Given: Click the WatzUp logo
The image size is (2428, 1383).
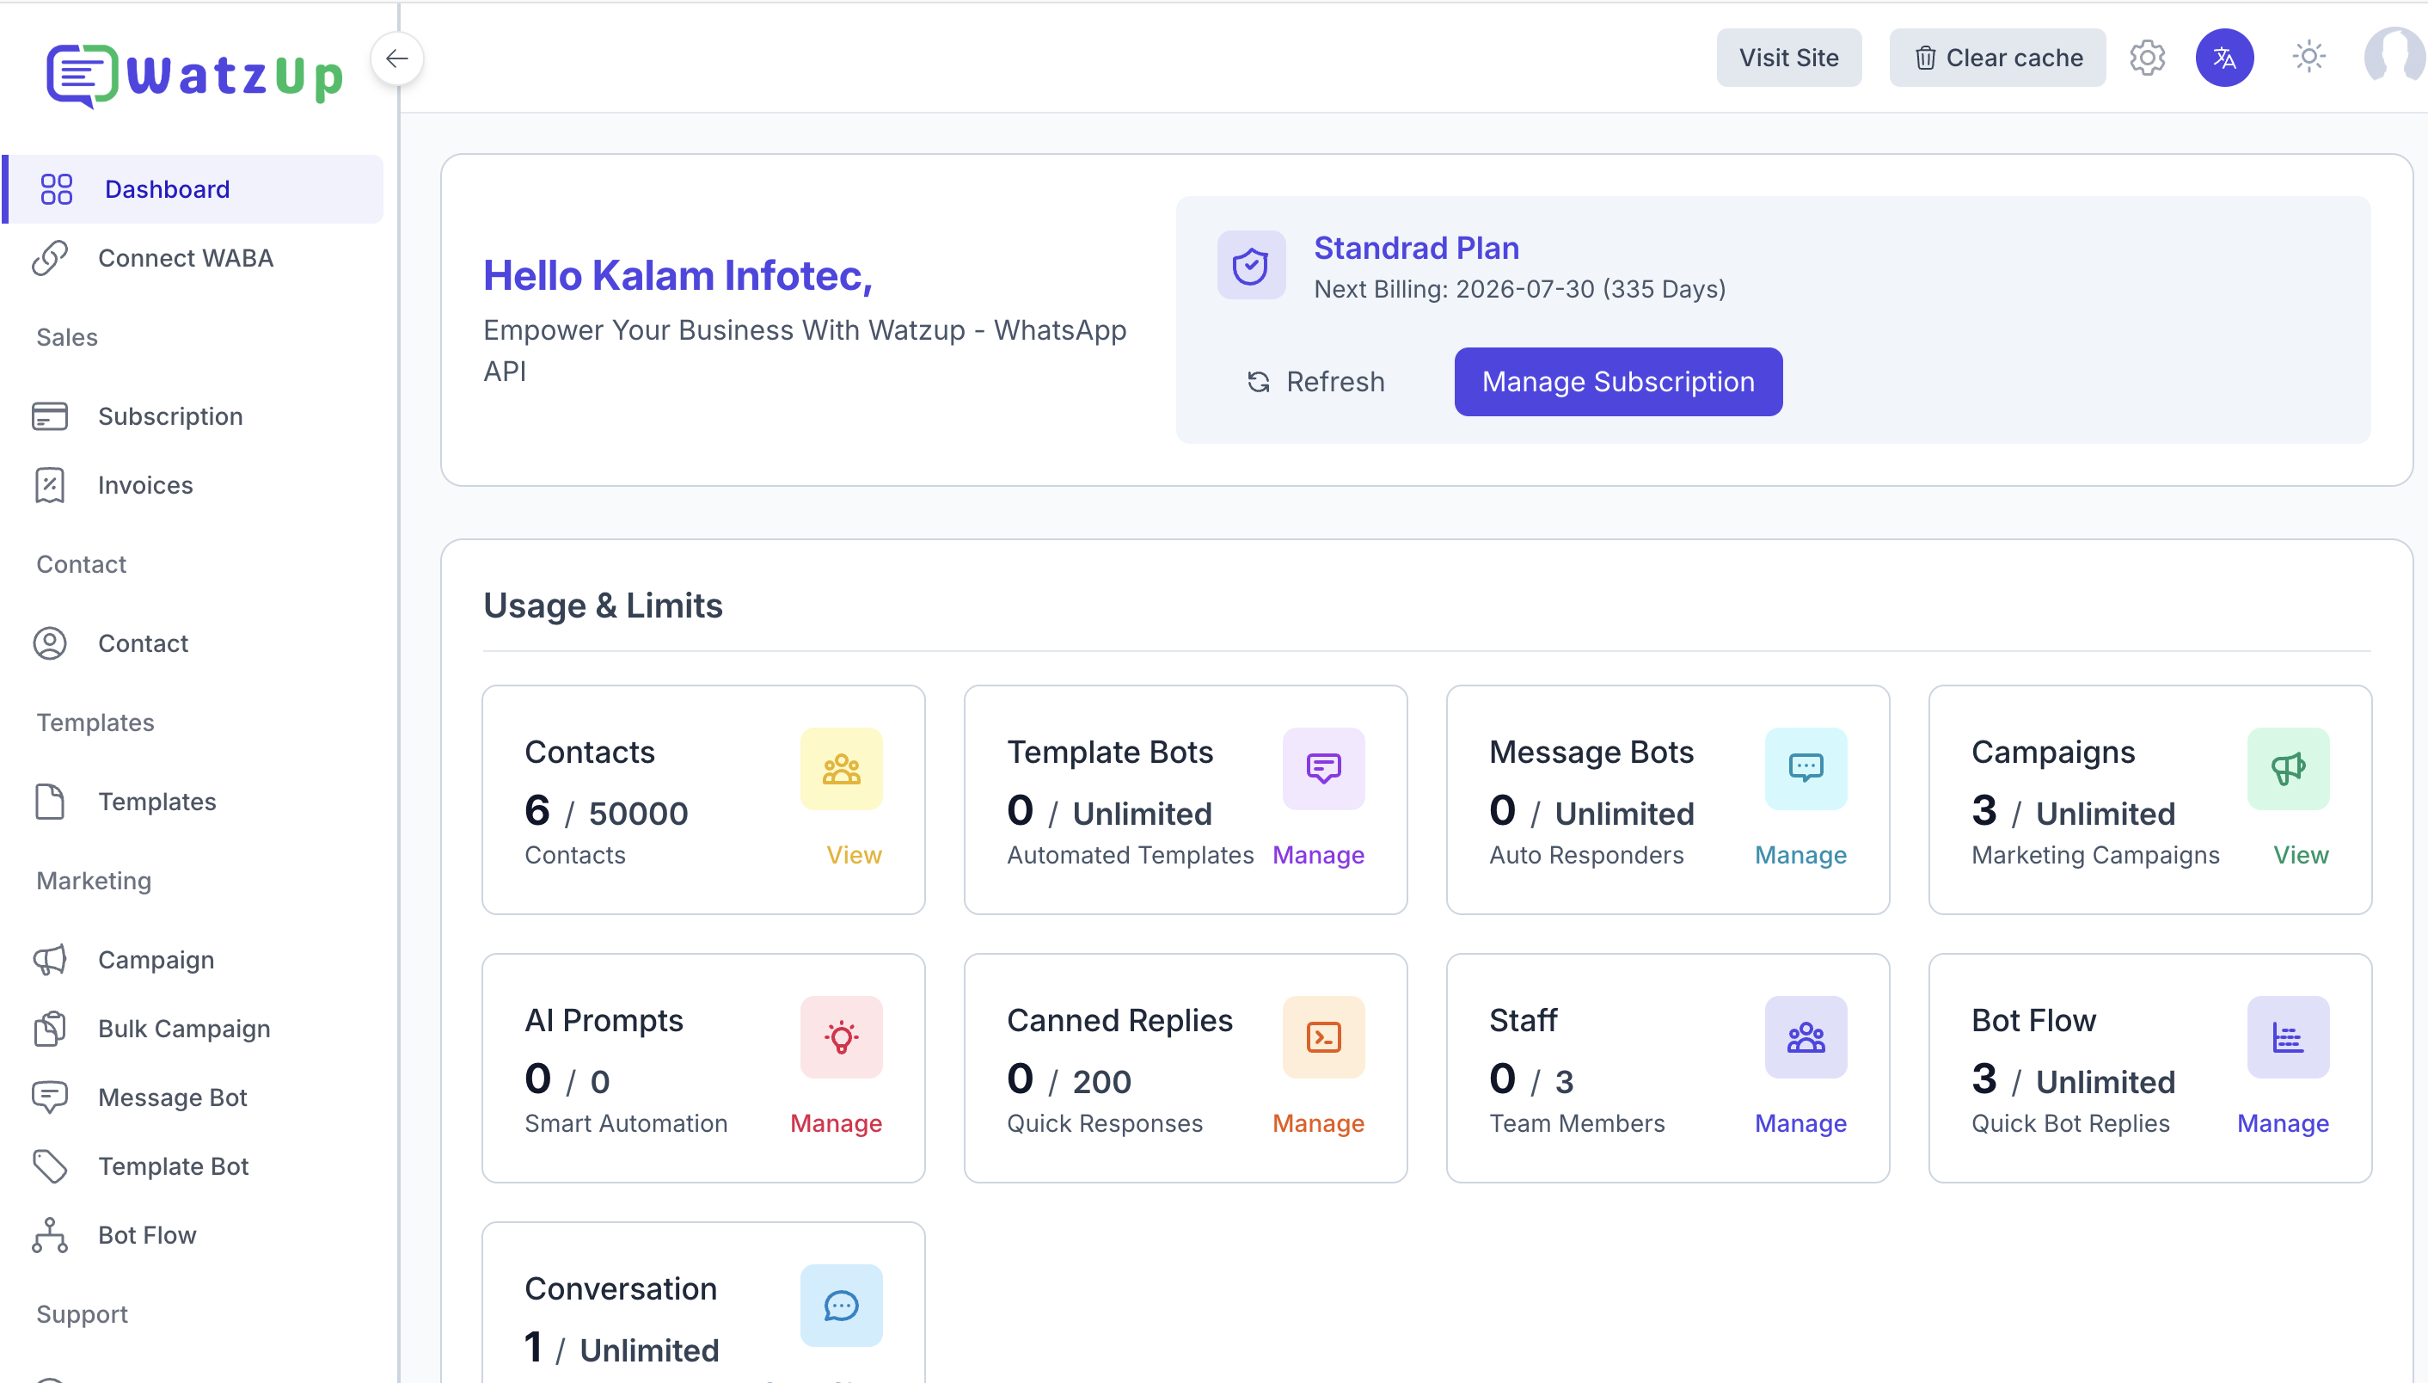Looking at the screenshot, I should tap(193, 75).
